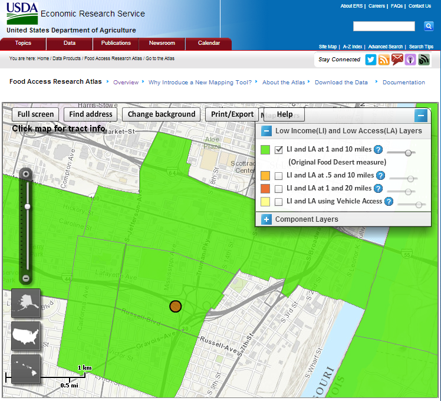Uncheck LI and LA at 1 and 10 miles

click(x=278, y=150)
